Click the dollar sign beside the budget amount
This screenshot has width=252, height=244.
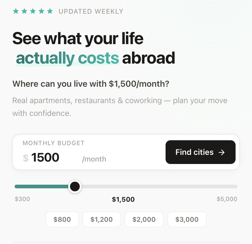[26, 158]
